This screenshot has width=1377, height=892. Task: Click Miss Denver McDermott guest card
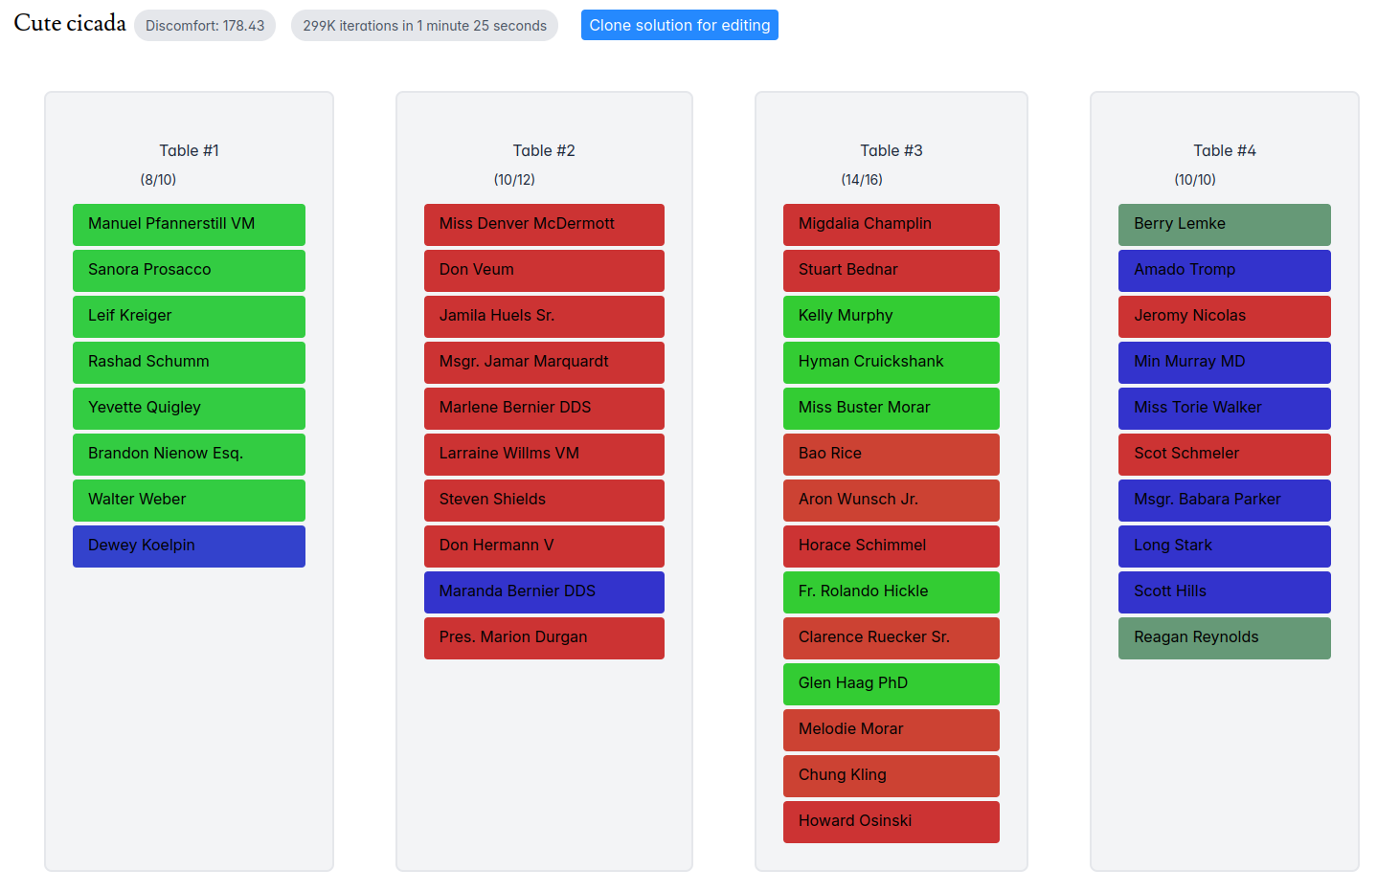[x=543, y=224]
